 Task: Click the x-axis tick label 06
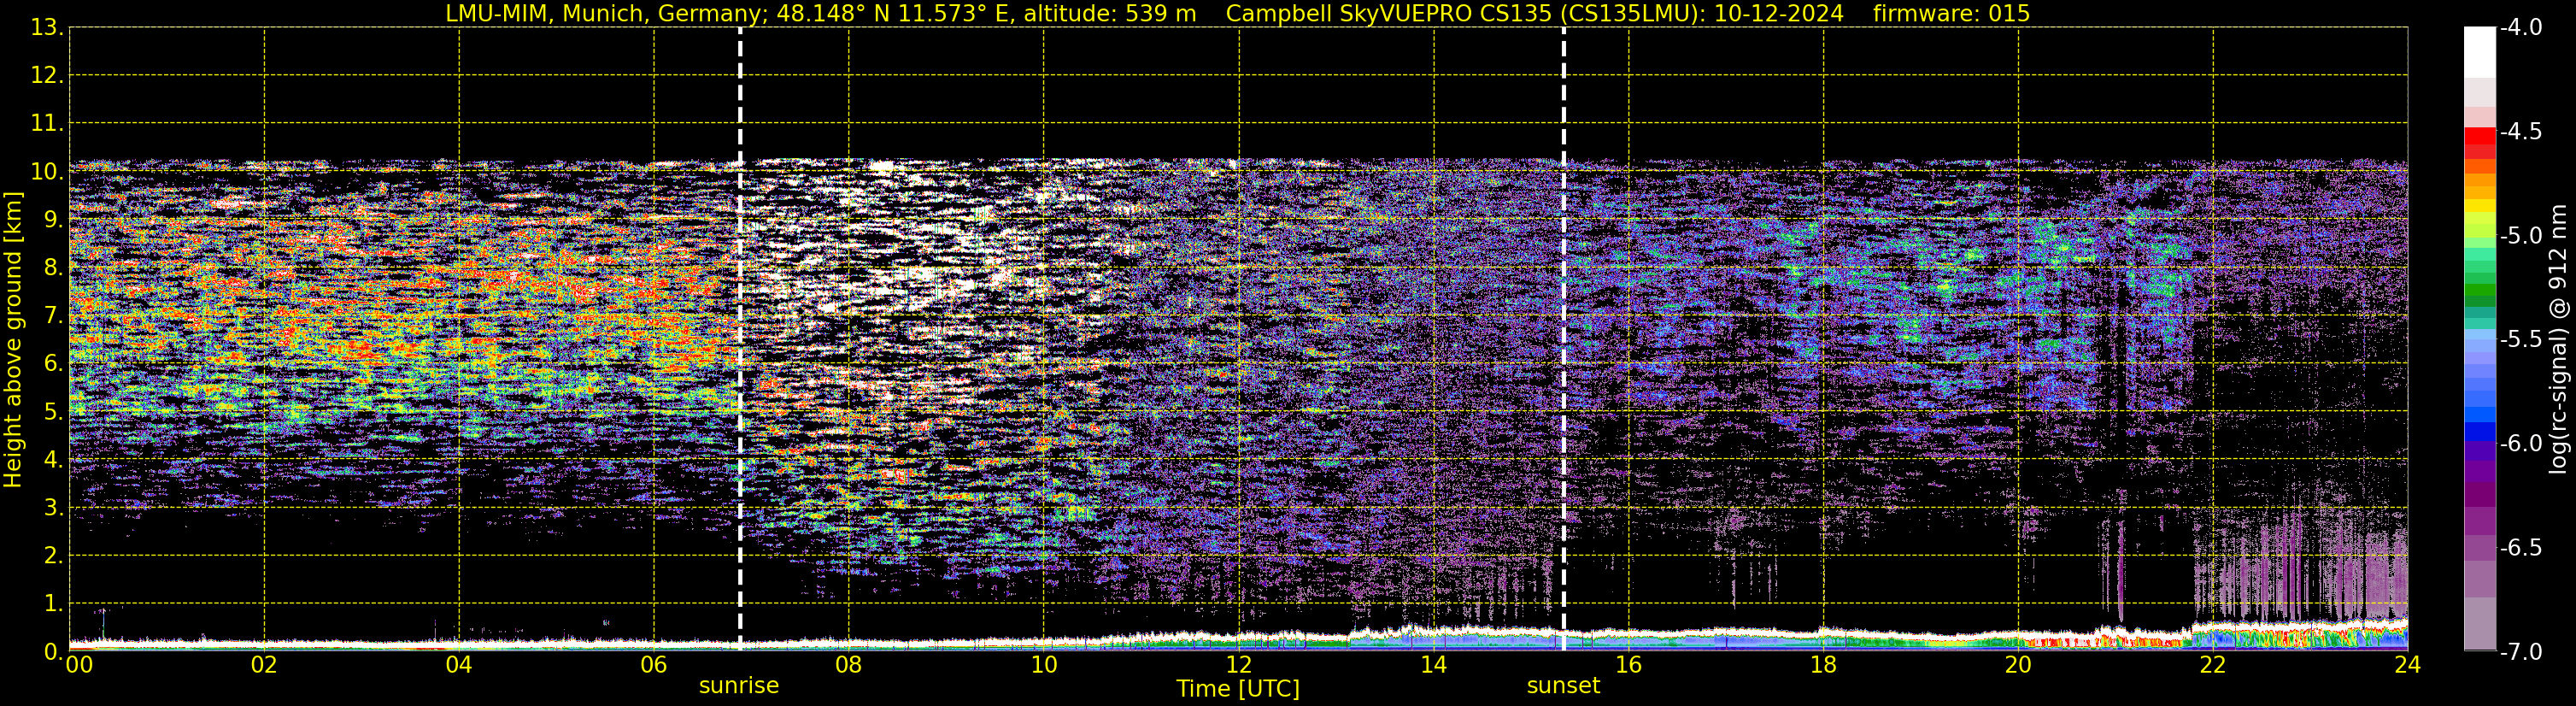(654, 665)
